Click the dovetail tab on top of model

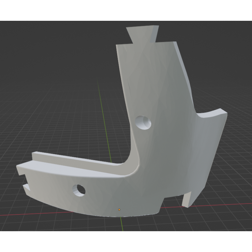pyautogui.click(x=142, y=34)
